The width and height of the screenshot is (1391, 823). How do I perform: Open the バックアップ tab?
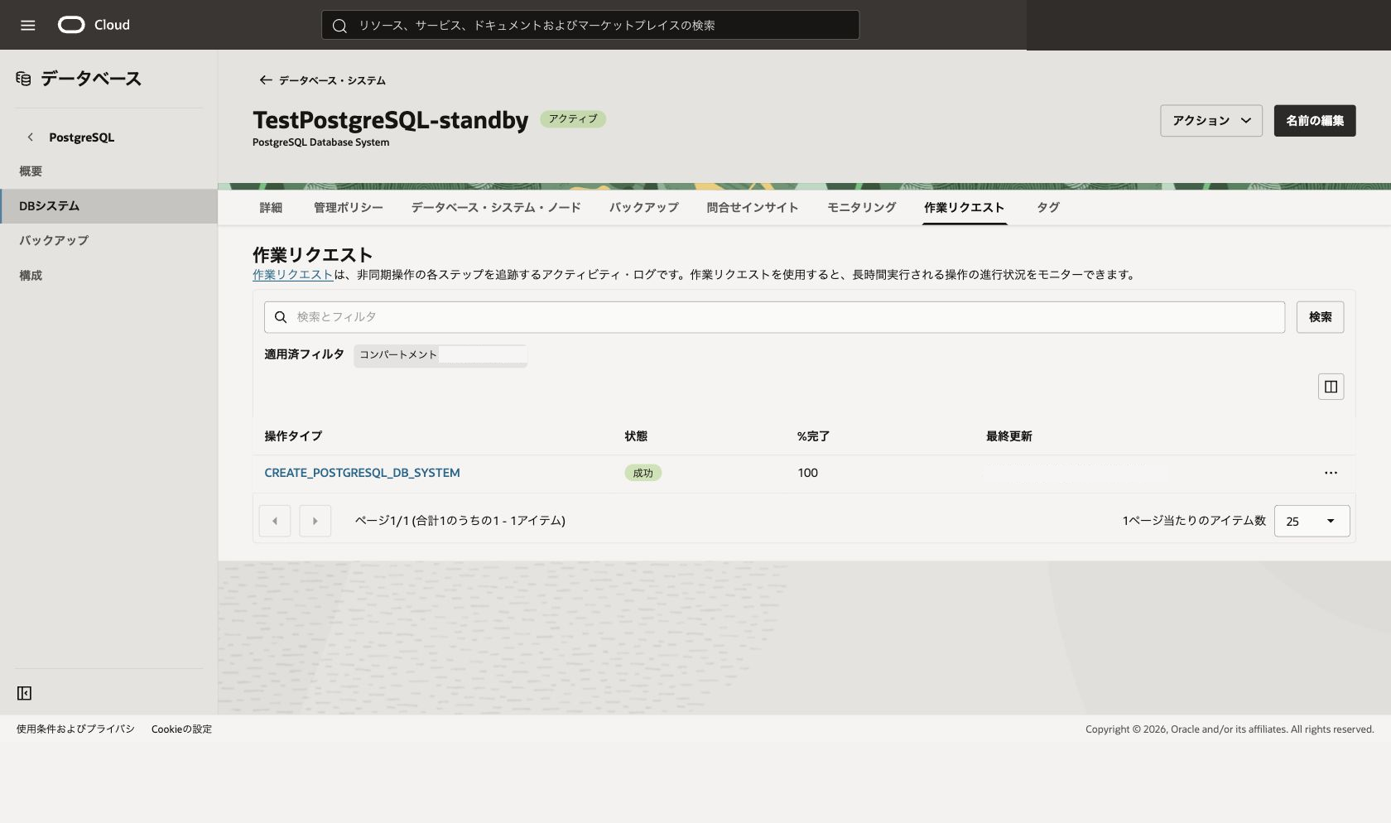pos(643,208)
